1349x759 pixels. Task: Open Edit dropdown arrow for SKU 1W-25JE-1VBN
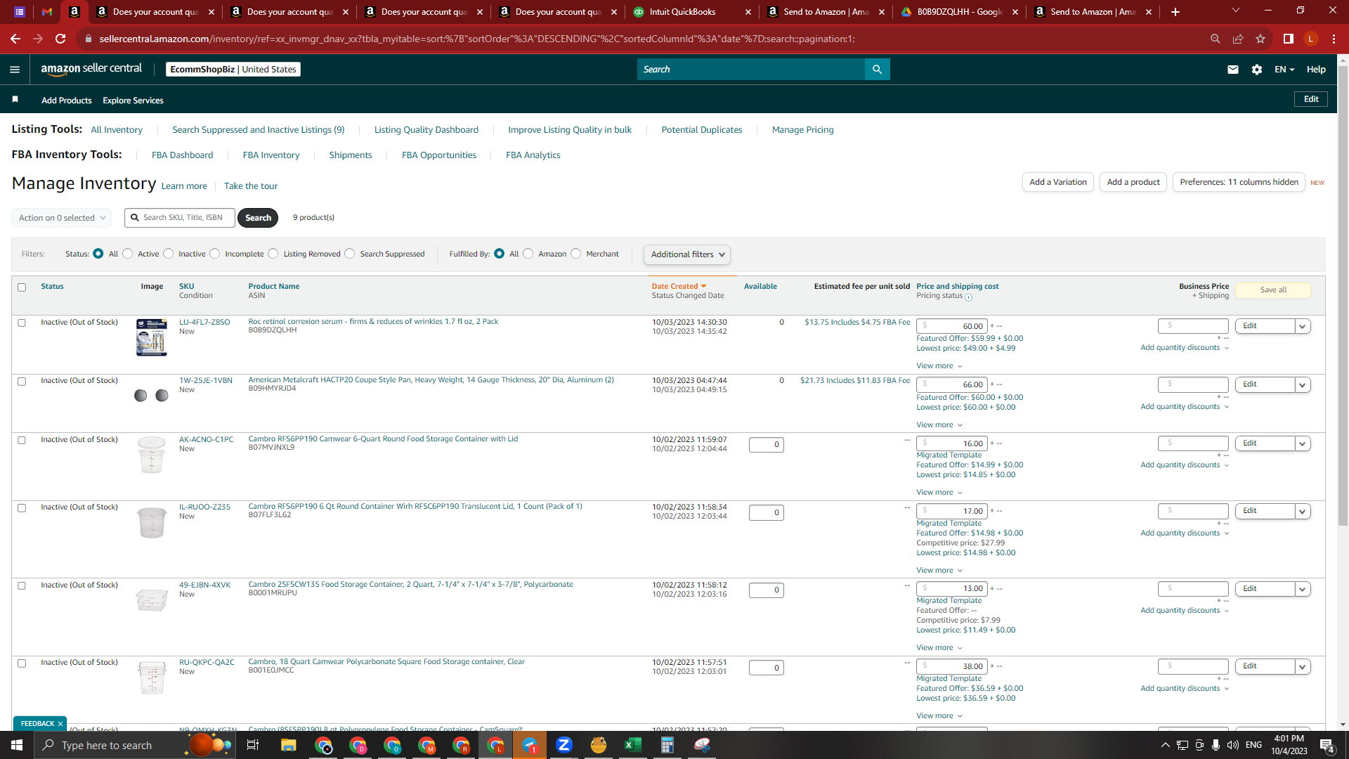point(1303,385)
